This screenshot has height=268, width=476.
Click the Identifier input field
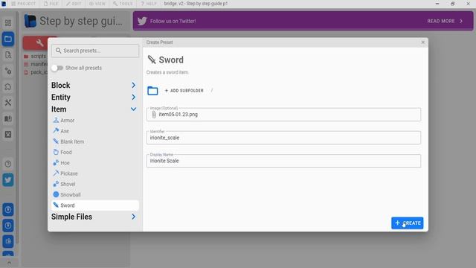tap(283, 138)
